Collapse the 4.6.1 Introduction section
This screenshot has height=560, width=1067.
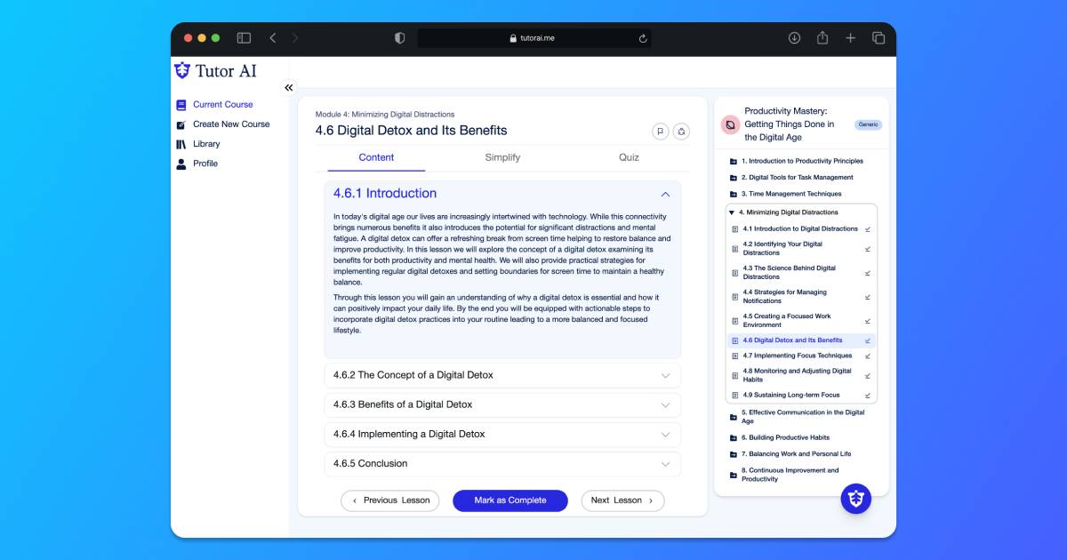coord(665,193)
